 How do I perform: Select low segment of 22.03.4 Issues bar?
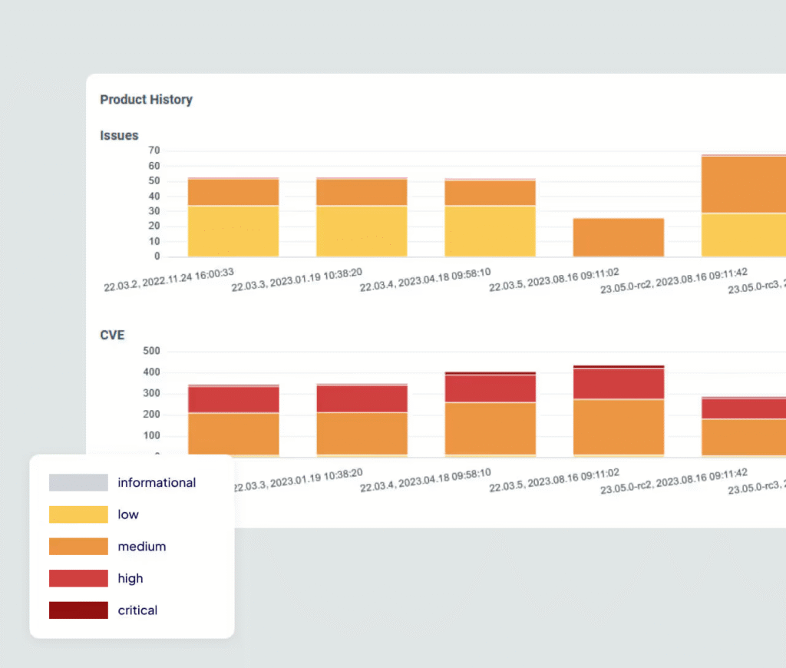(x=490, y=231)
